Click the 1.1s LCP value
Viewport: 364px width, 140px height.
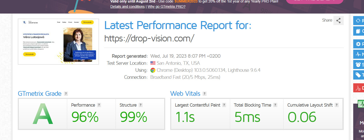[185, 117]
